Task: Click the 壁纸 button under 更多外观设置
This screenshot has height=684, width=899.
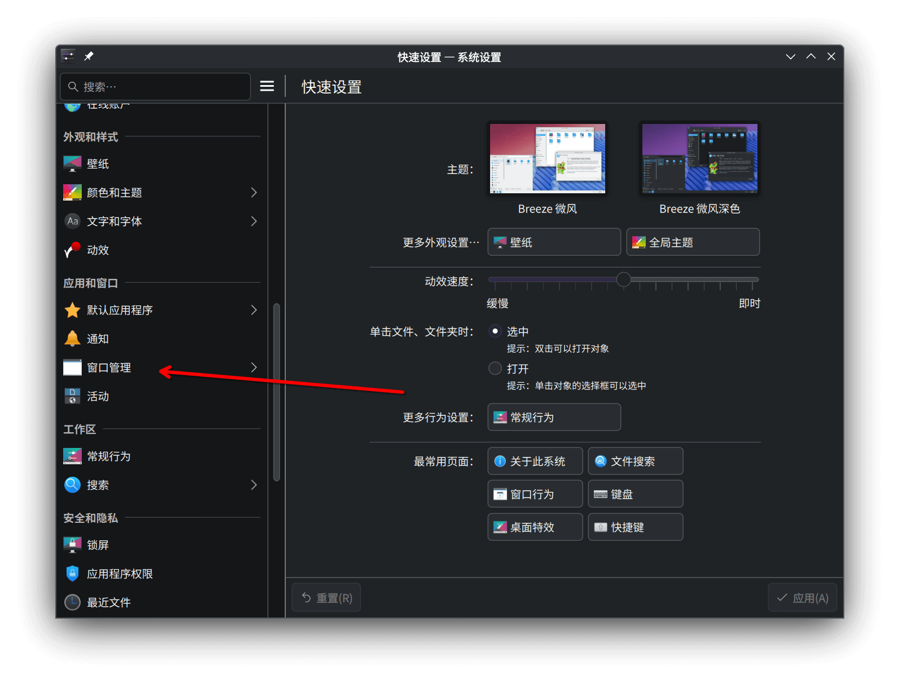Action: [554, 242]
